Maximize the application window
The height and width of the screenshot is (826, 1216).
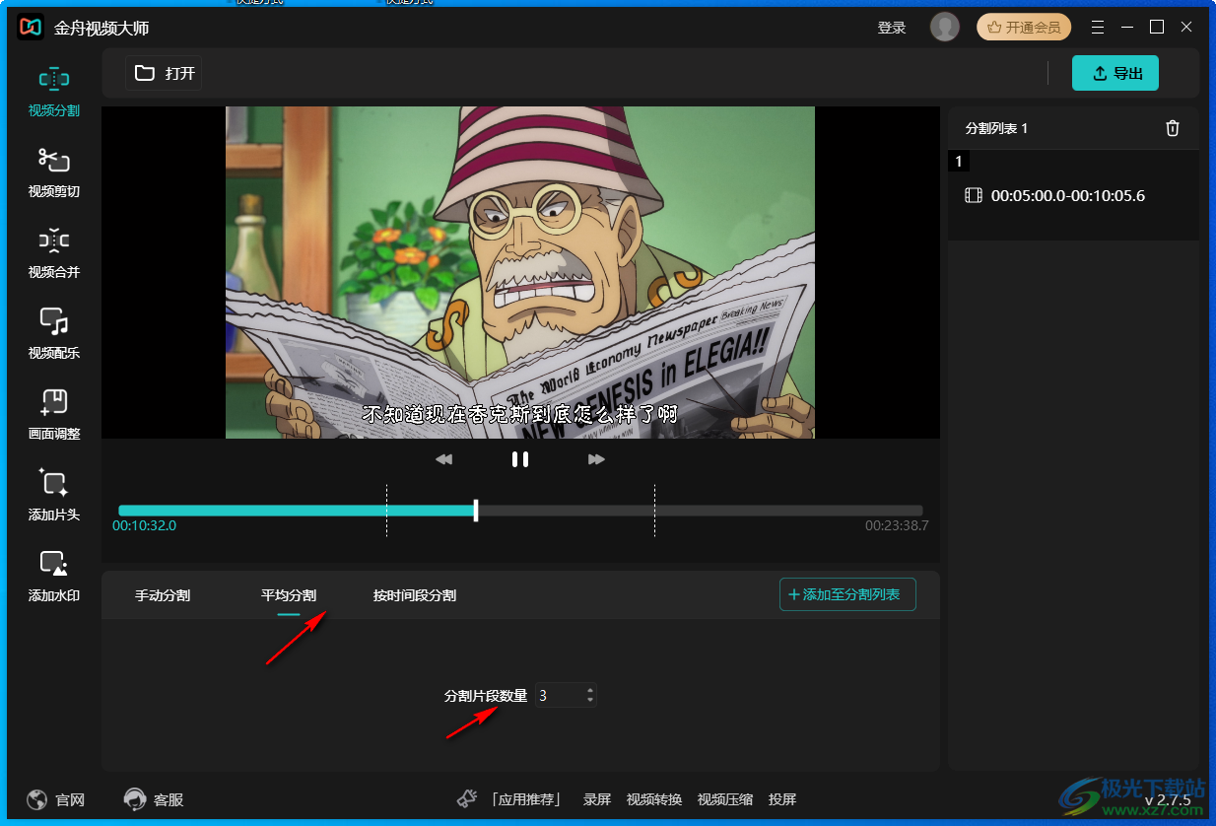tap(1157, 28)
